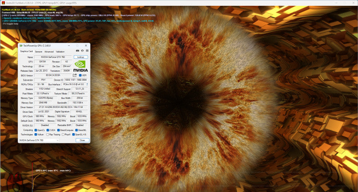Click the ROPs/TMUs value 32 / 96
This screenshot has height=192, width=358.
coord(41,84)
